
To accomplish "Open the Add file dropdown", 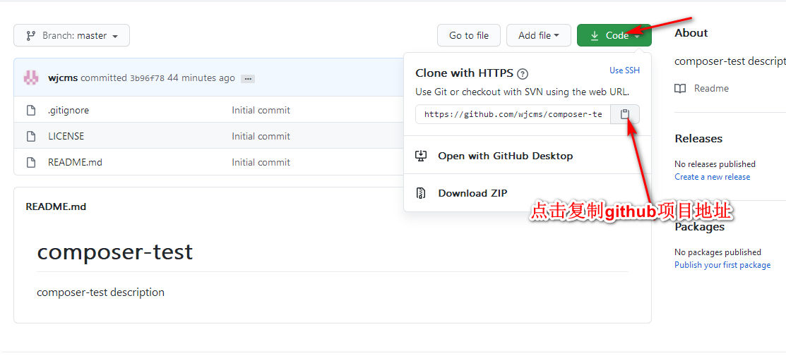I will 538,35.
